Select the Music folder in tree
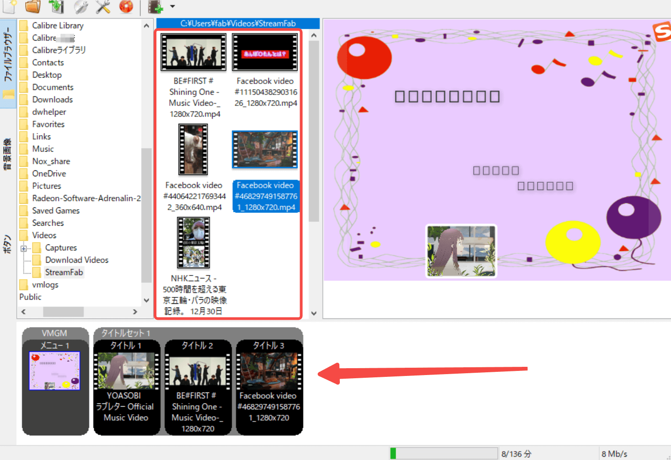This screenshot has height=460, width=671. tap(43, 149)
